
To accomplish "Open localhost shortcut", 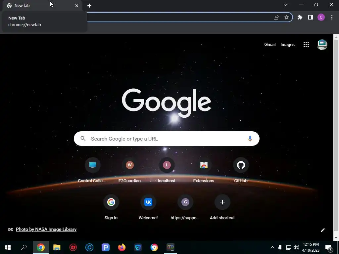I will [167, 170].
